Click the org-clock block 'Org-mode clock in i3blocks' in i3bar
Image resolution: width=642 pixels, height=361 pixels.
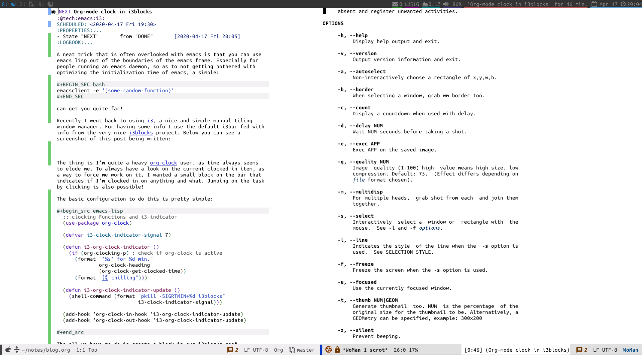point(527,4)
